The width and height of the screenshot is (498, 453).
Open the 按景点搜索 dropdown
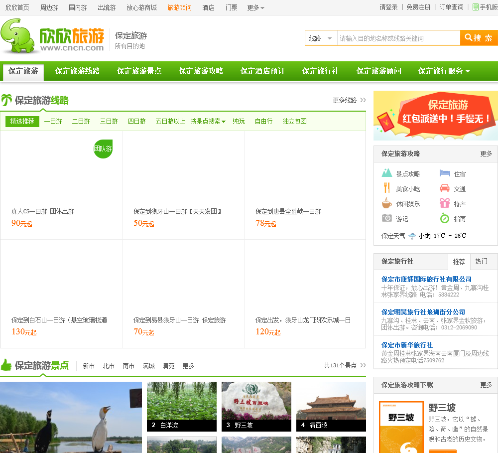point(208,121)
